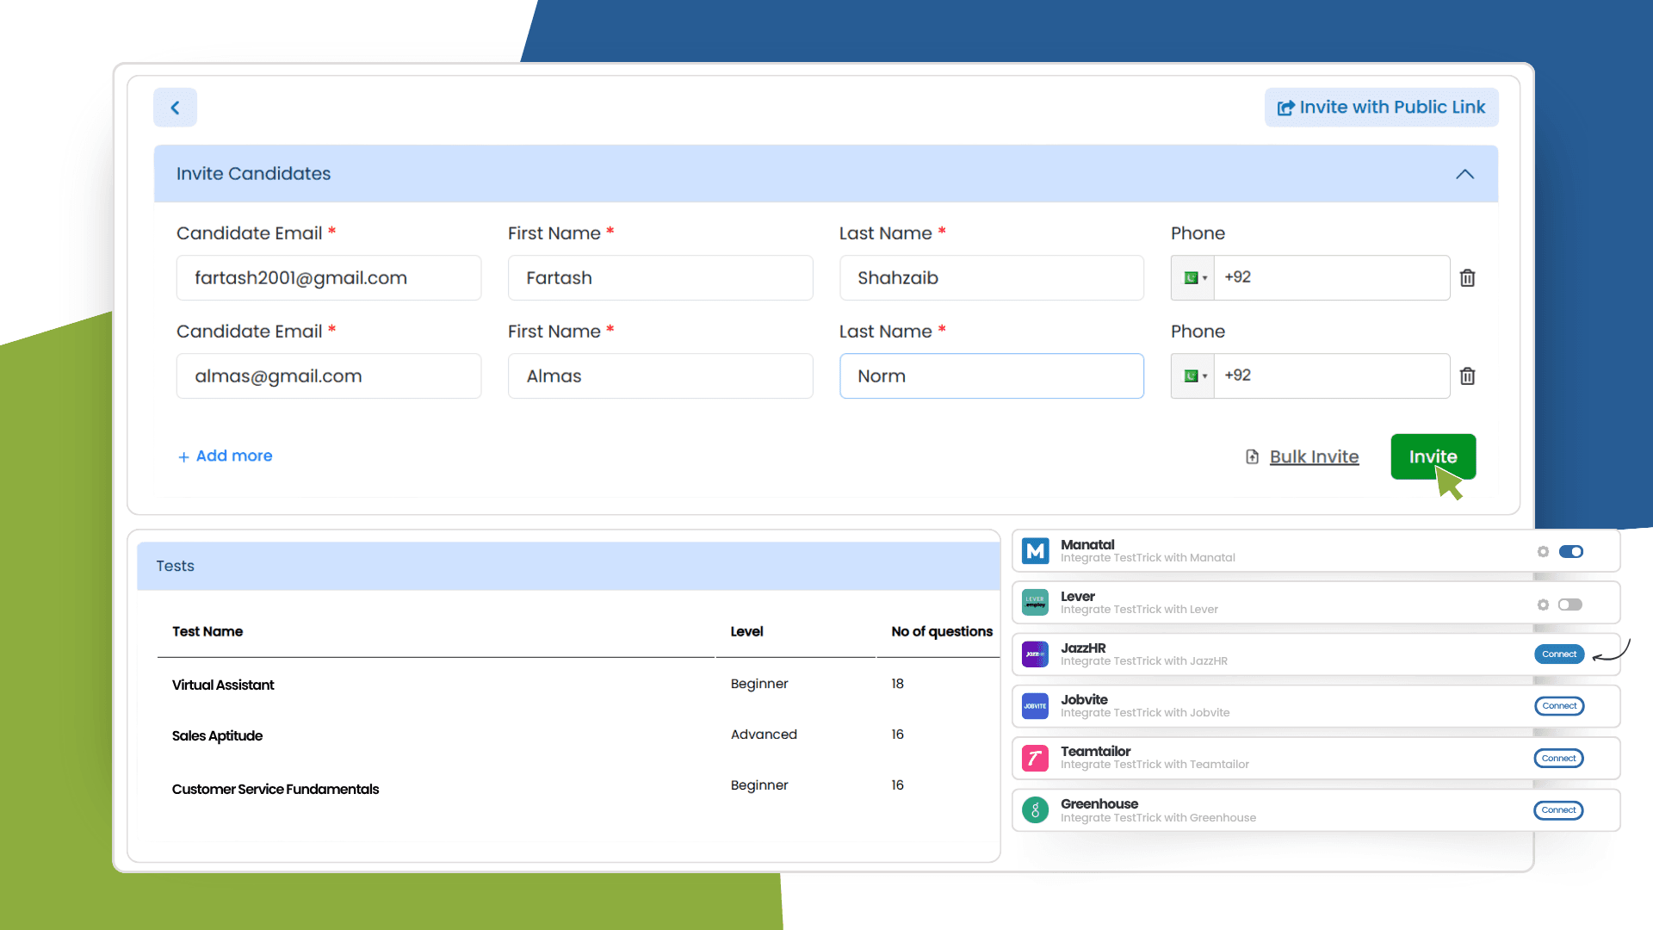Click the Invite with Public Link button
Screen dimensions: 1653x930
coord(1381,108)
